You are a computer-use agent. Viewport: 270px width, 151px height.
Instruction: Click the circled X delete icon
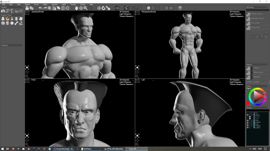(68, 8)
